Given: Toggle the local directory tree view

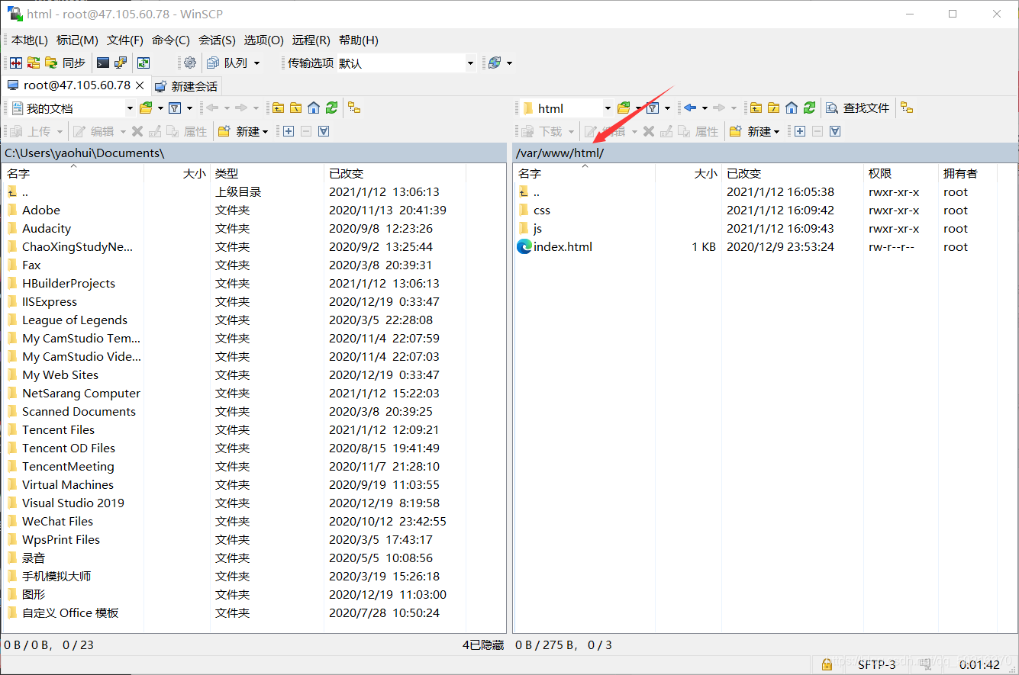Looking at the screenshot, I should (x=354, y=108).
